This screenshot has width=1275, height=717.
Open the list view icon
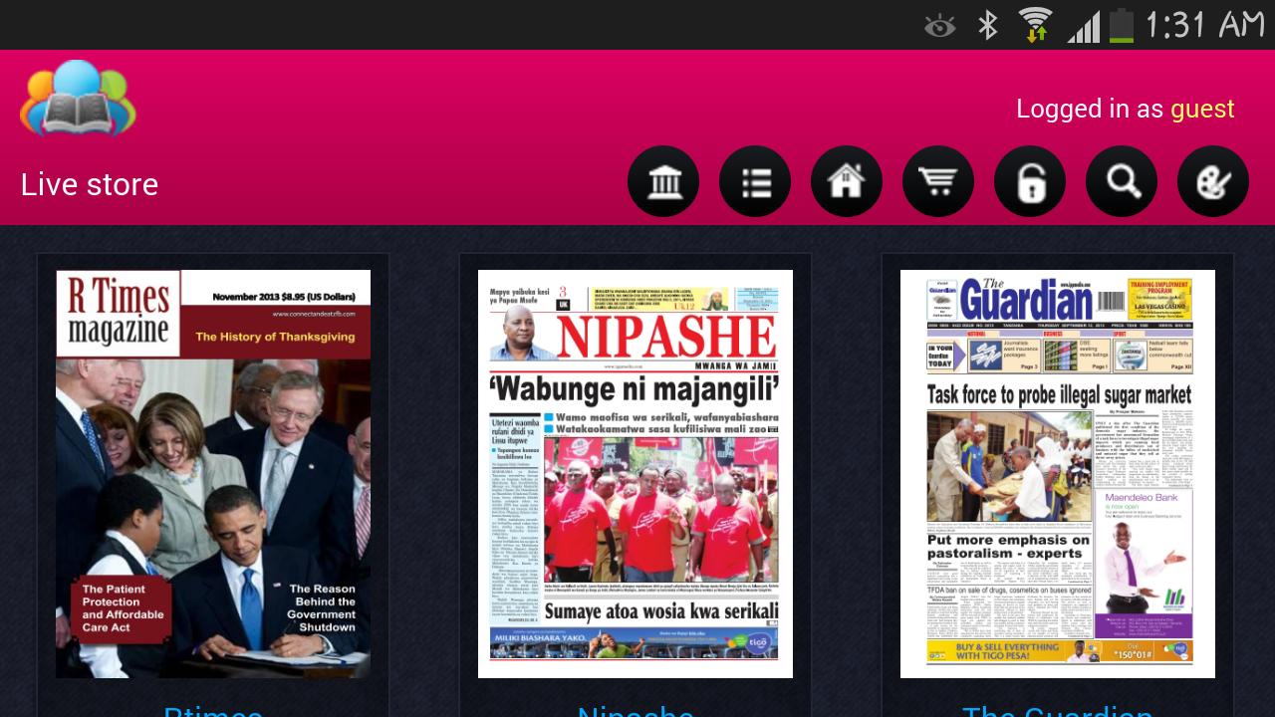pyautogui.click(x=755, y=181)
